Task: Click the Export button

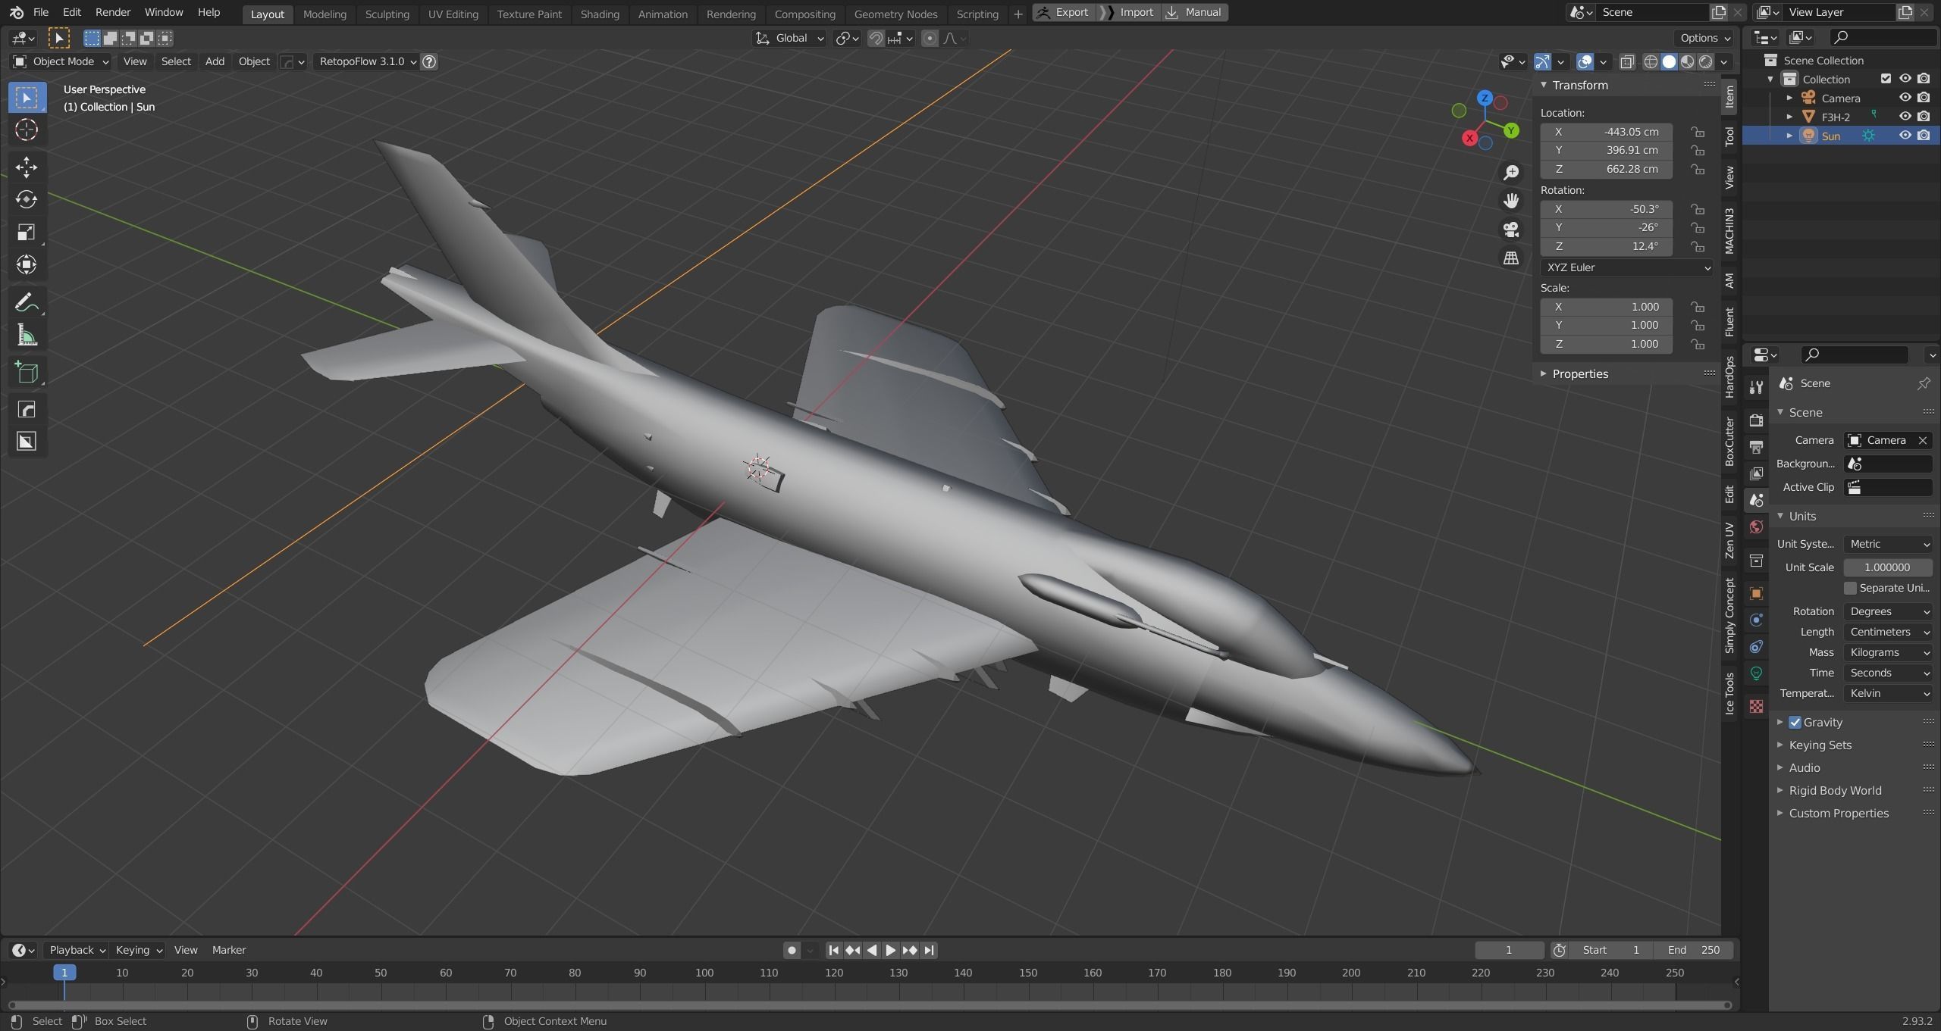Action: [1063, 12]
